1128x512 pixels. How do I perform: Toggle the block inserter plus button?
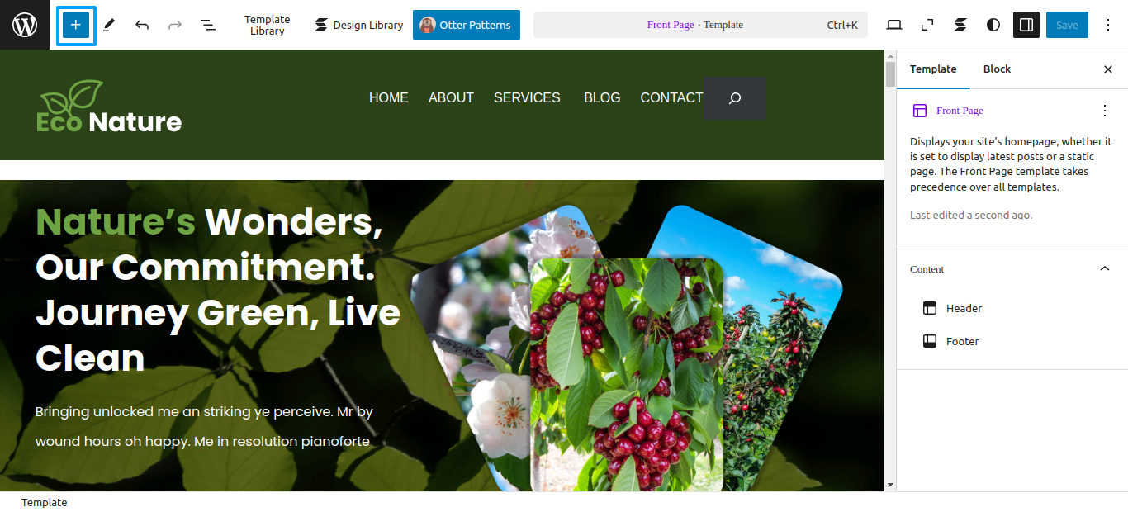tap(76, 25)
